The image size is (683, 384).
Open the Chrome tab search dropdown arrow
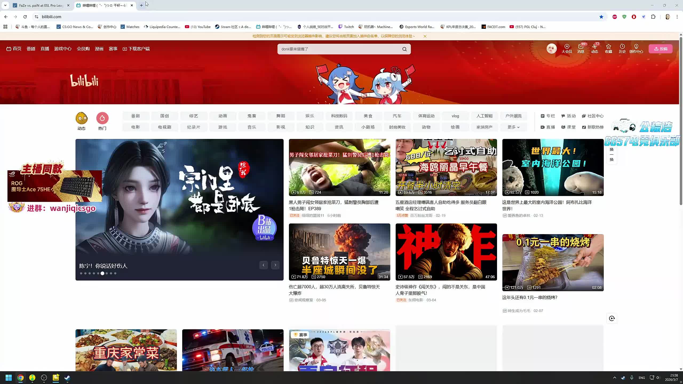click(5, 5)
